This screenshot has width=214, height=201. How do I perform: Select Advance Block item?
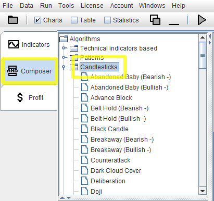pos(111,98)
